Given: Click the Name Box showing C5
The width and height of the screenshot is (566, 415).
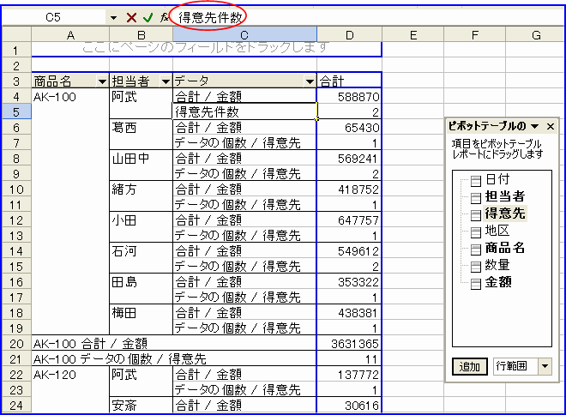Looking at the screenshot, I should 54,17.
